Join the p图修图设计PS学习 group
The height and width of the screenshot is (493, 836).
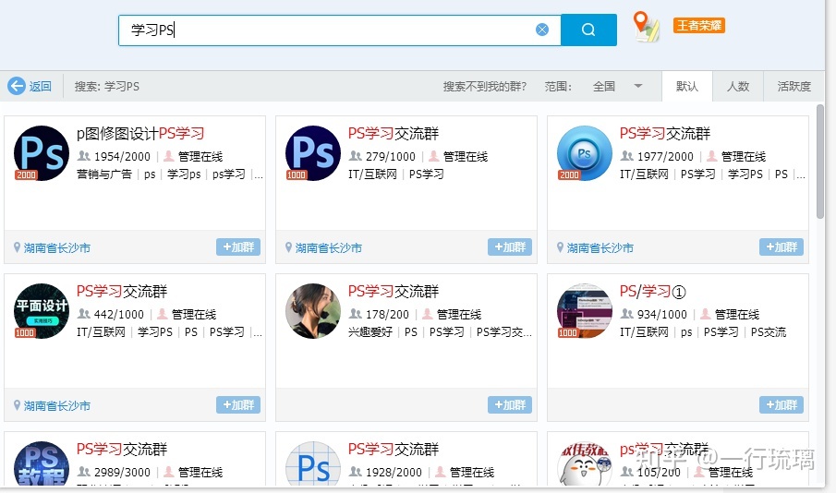pyautogui.click(x=237, y=246)
